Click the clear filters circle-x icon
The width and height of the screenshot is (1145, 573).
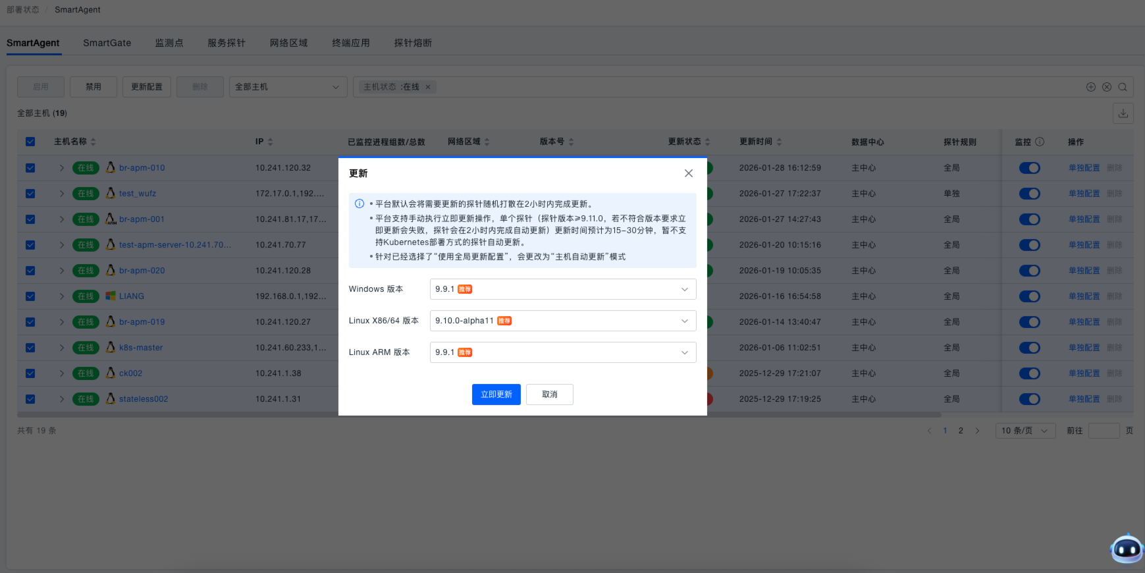[x=1107, y=87]
